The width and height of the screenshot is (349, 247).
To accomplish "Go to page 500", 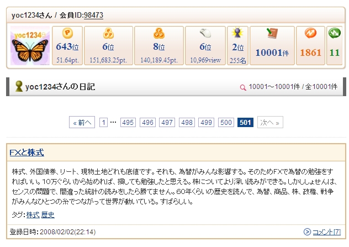I will 225,123.
